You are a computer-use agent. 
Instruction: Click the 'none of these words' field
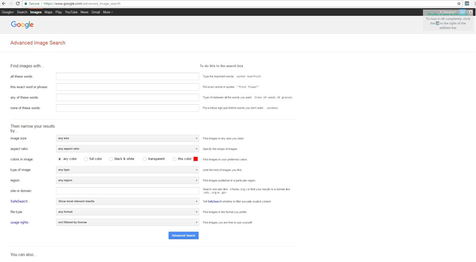pyautogui.click(x=127, y=108)
